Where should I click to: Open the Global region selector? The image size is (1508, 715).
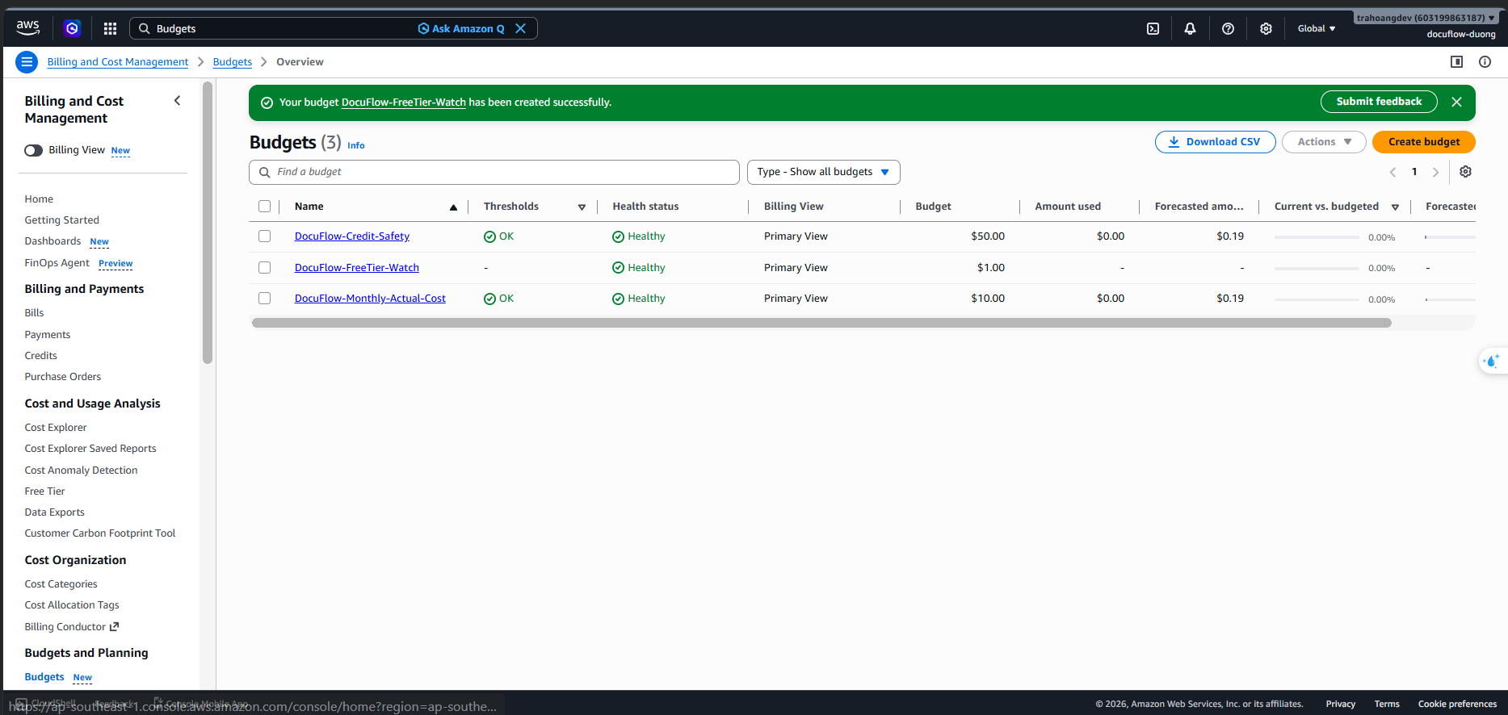pos(1317,28)
